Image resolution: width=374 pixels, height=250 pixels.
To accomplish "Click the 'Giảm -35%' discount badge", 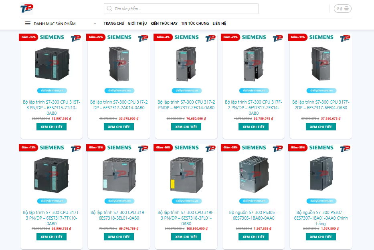I will [28, 37].
